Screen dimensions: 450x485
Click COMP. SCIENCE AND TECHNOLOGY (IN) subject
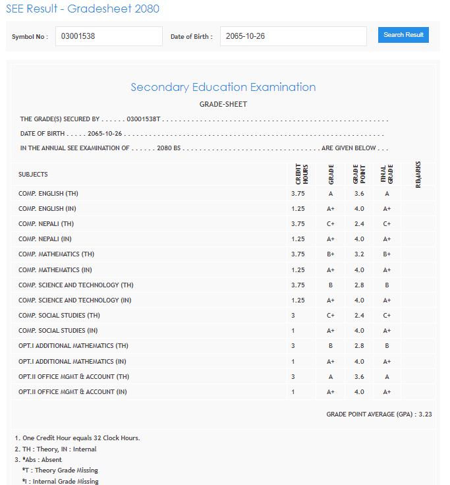pyautogui.click(x=75, y=300)
